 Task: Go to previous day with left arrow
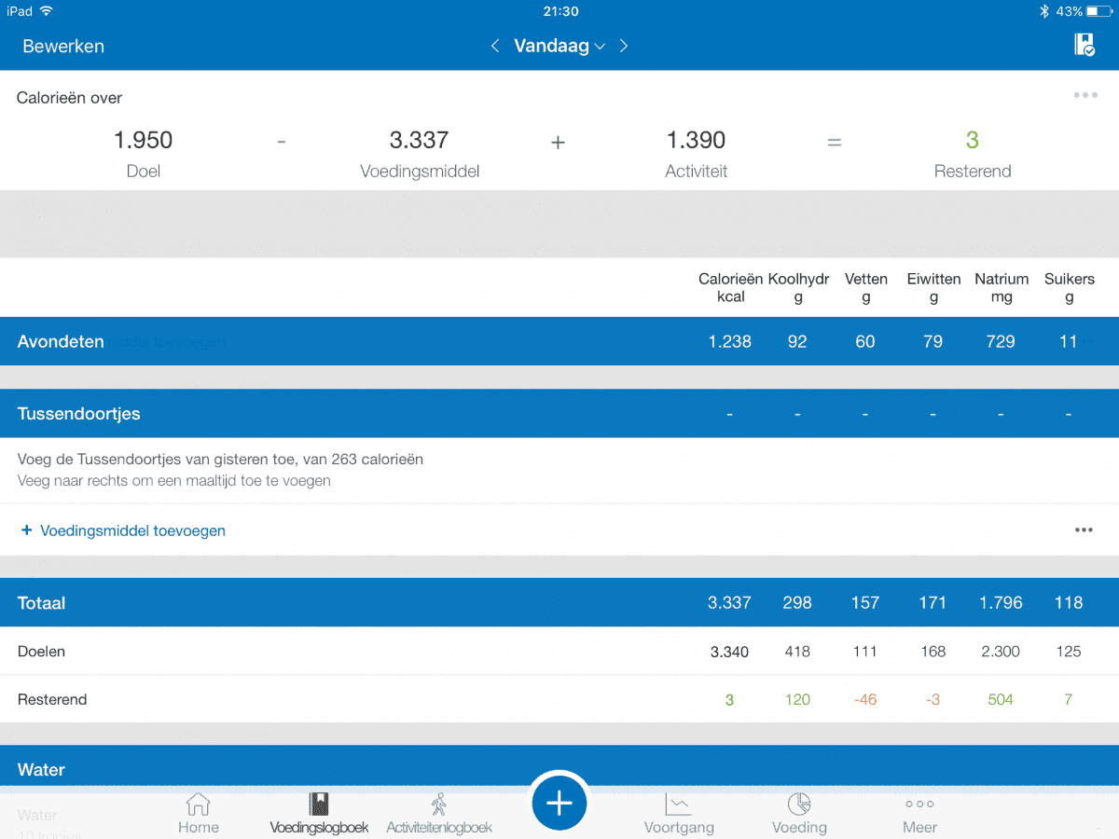[x=495, y=46]
